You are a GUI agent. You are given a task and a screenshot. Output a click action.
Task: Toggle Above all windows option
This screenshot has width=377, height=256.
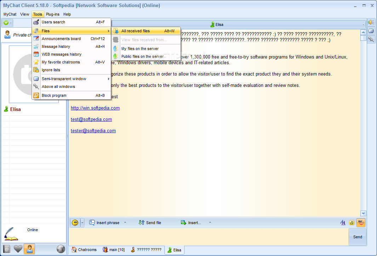[x=72, y=87]
